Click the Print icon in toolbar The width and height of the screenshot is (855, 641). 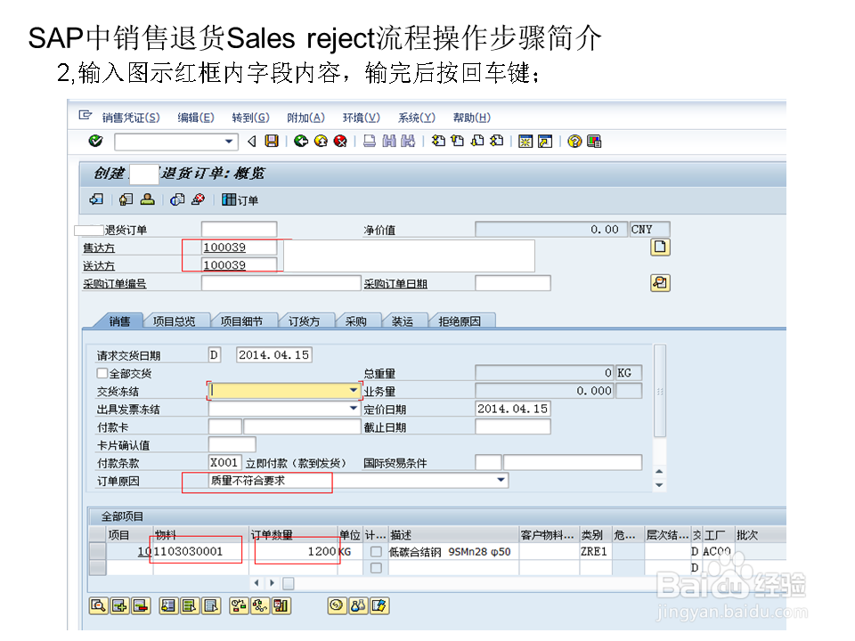(x=370, y=142)
